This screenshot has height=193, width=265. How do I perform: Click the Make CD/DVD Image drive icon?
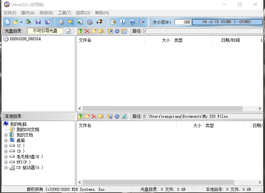pyautogui.click(x=61, y=22)
